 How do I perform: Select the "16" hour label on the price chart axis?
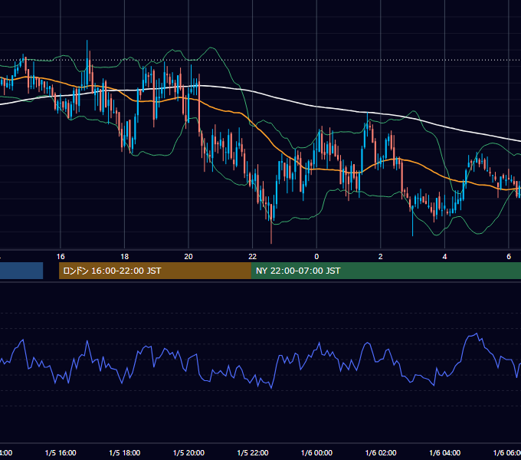pos(61,257)
